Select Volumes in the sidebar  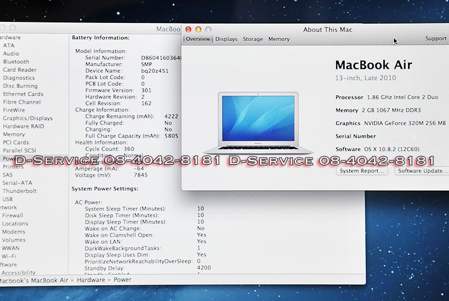coord(13,240)
